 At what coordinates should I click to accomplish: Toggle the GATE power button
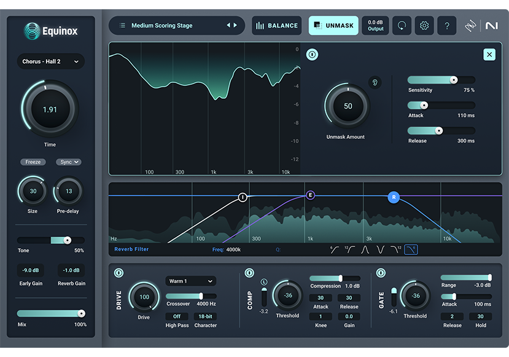[381, 273]
